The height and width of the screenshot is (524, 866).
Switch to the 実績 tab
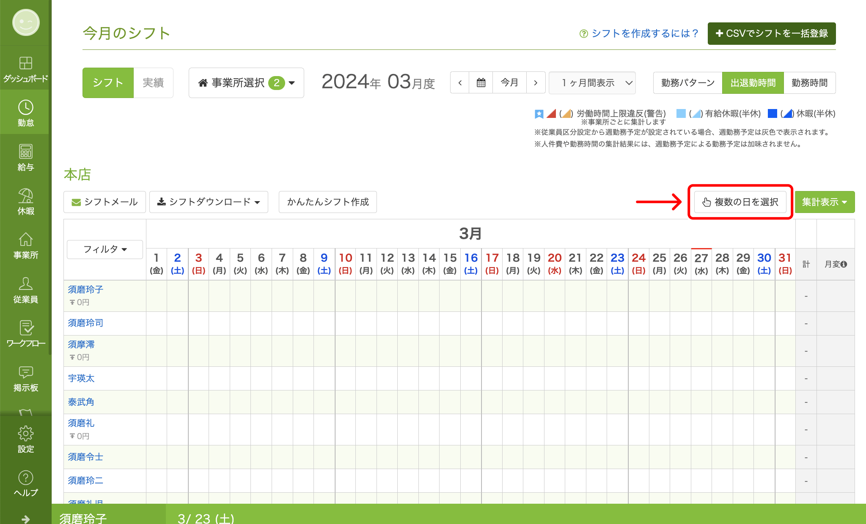pos(154,83)
